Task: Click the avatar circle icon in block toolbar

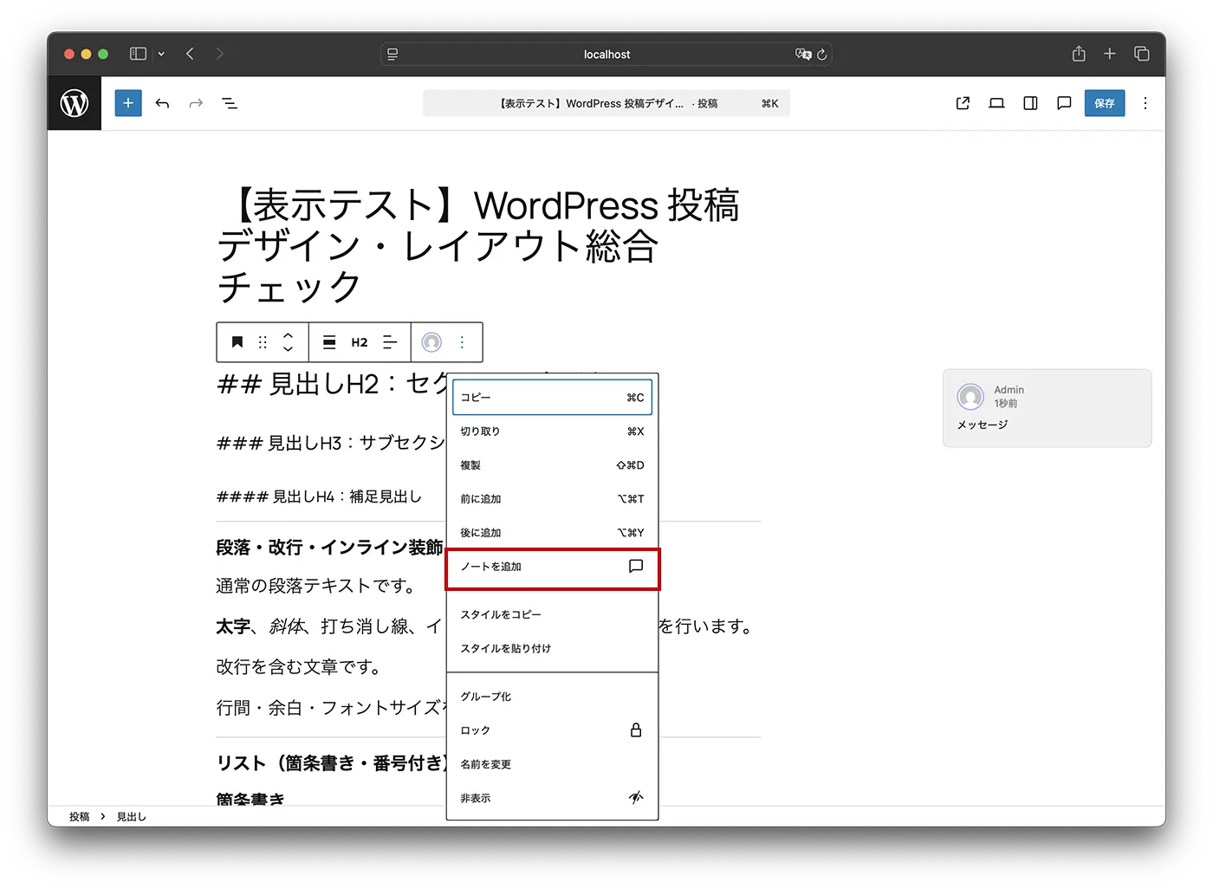Action: (431, 342)
